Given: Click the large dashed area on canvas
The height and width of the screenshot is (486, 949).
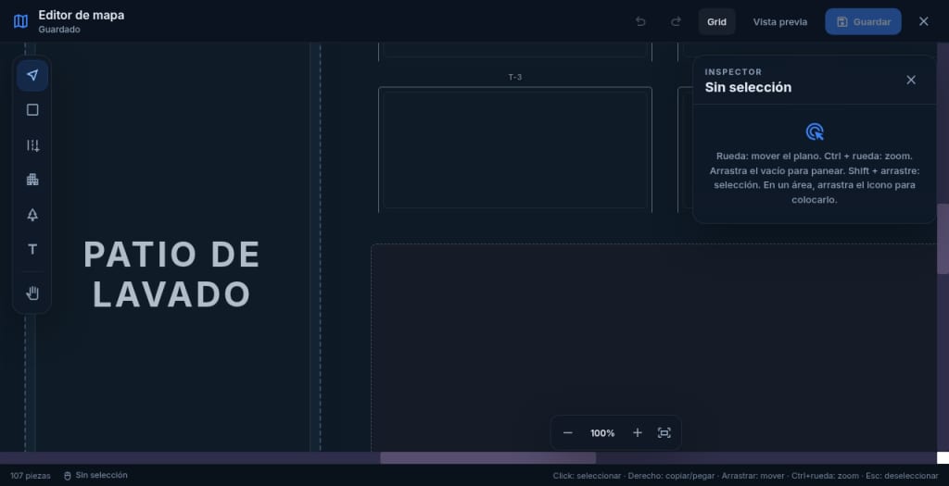Looking at the screenshot, I should click(653, 347).
